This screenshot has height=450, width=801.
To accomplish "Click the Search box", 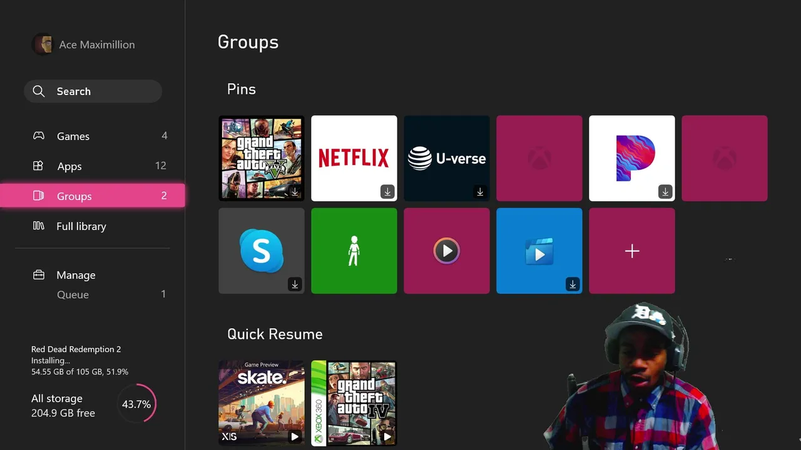I will pos(93,91).
